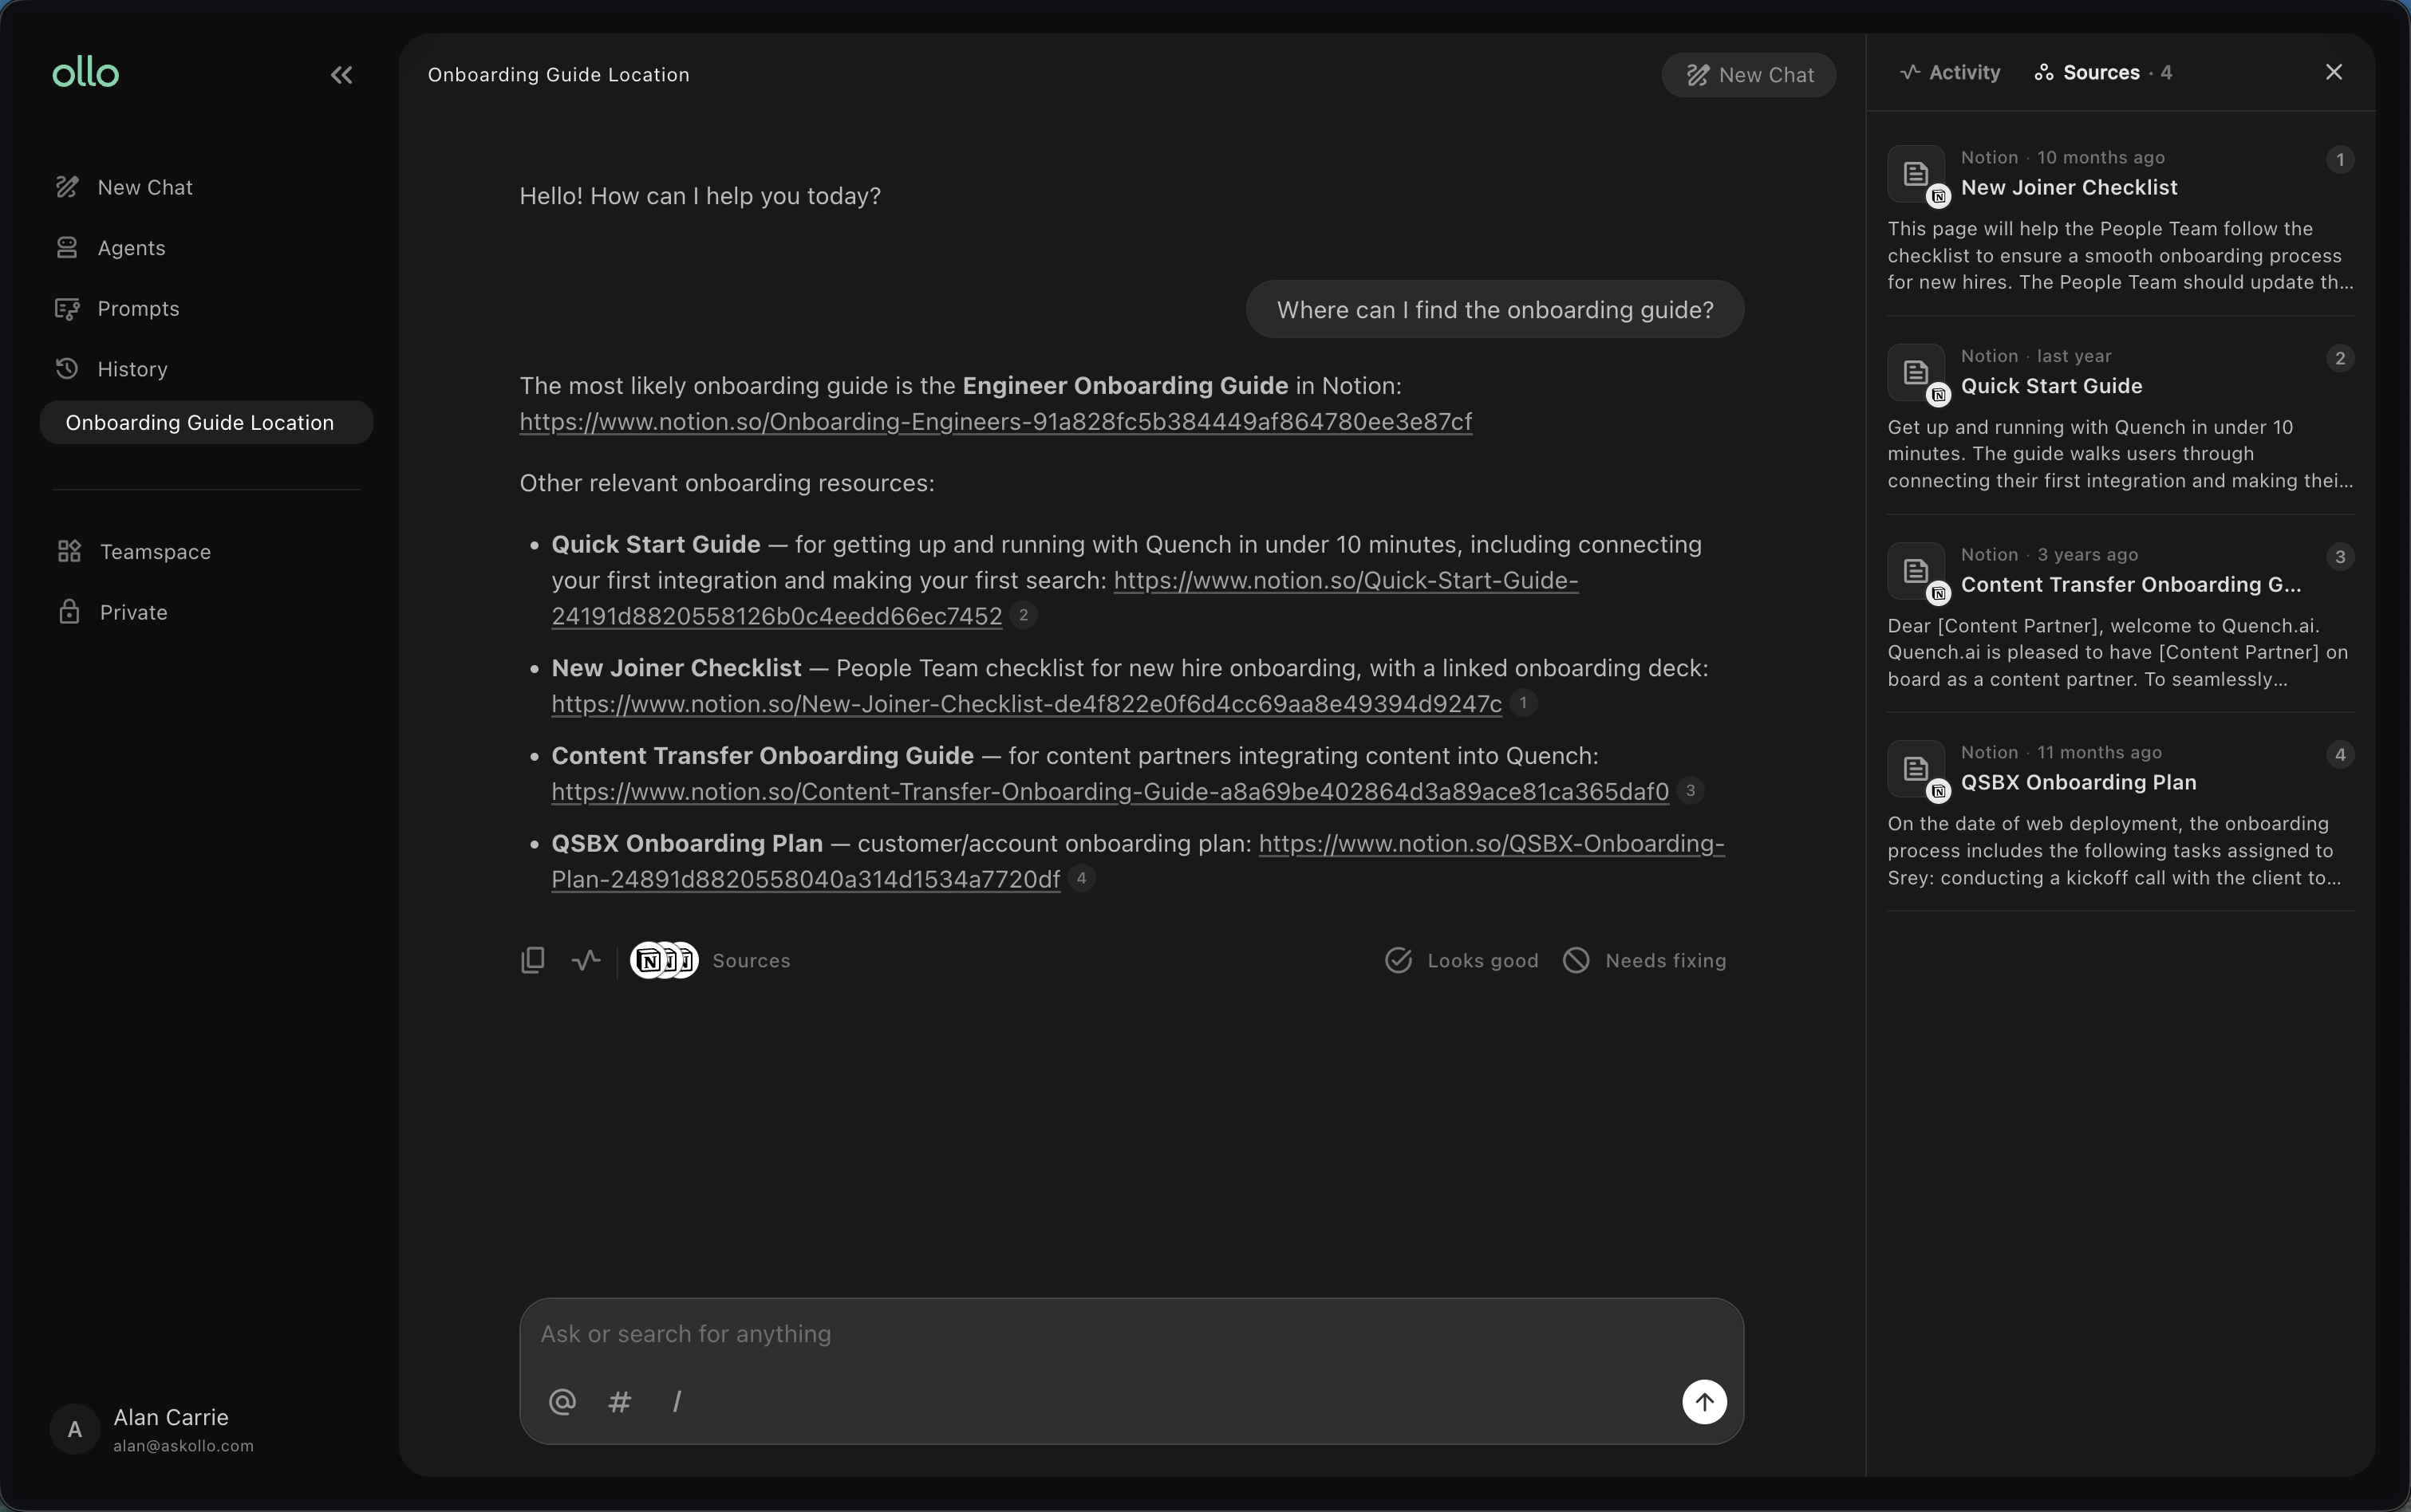Open Quick Start Guide source card
The width and height of the screenshot is (2411, 1512).
[2120, 417]
